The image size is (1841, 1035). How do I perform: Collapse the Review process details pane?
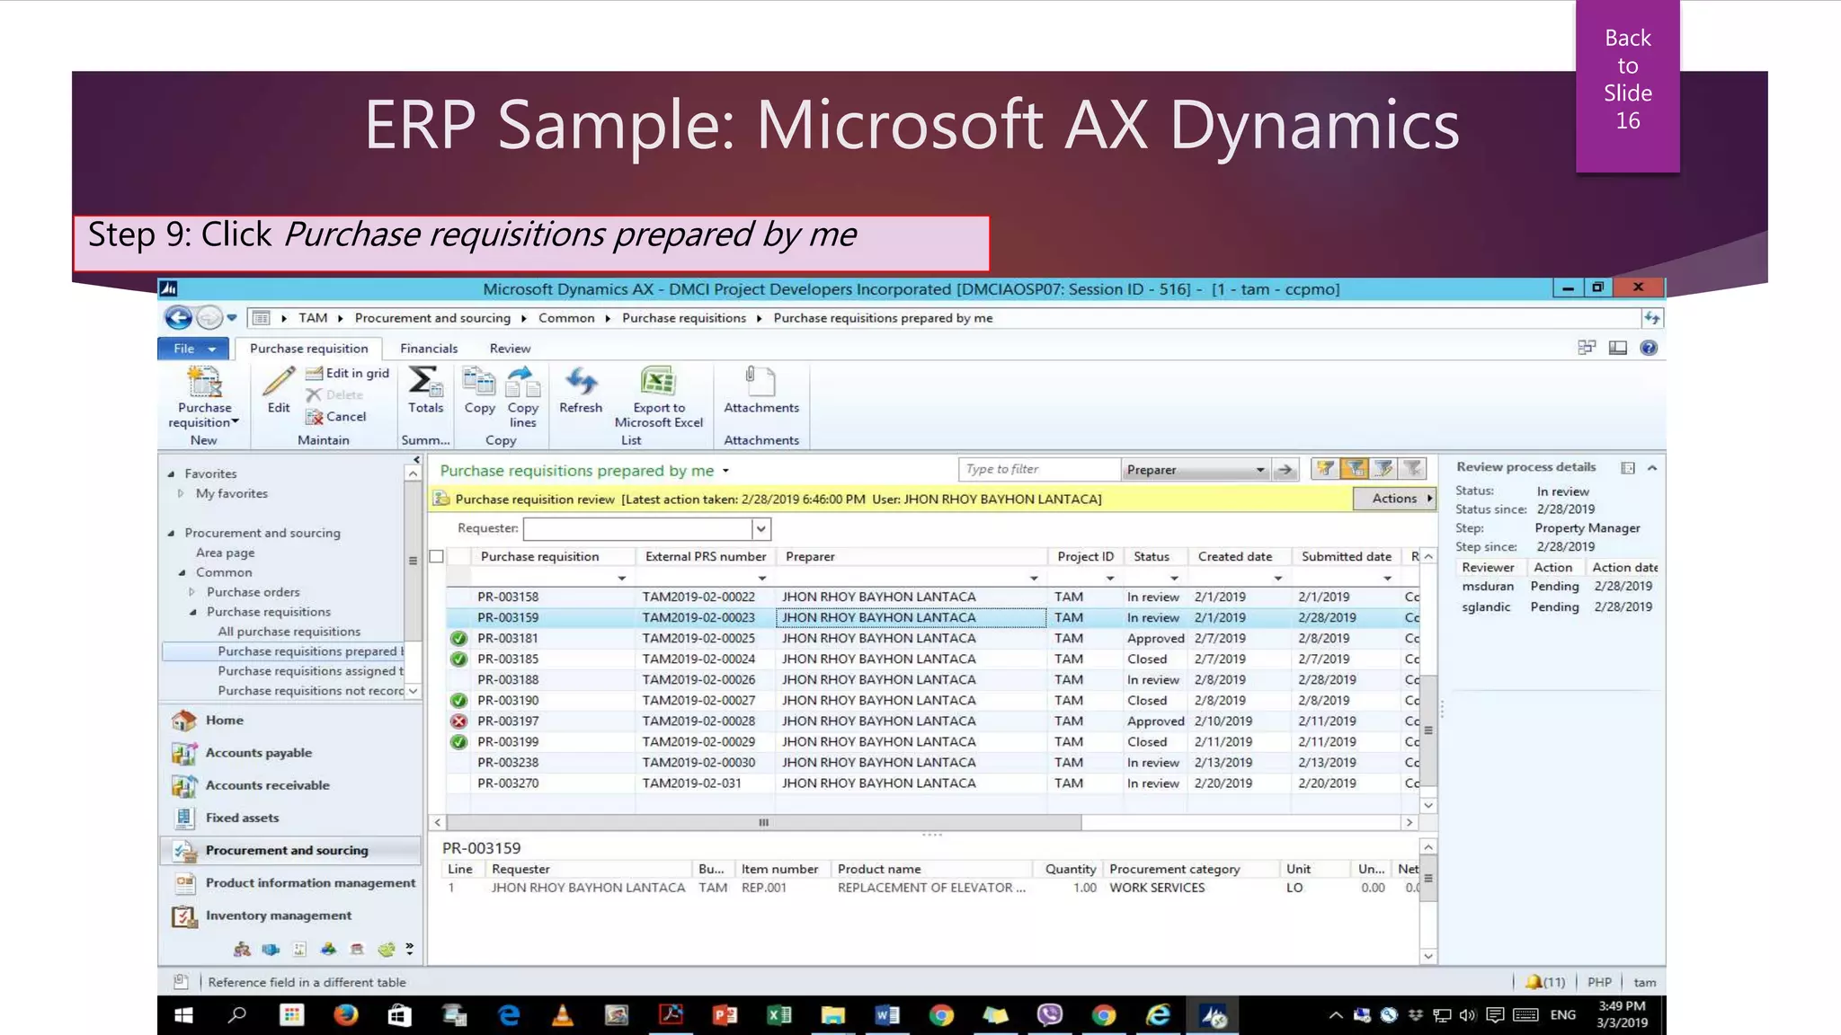tap(1652, 468)
